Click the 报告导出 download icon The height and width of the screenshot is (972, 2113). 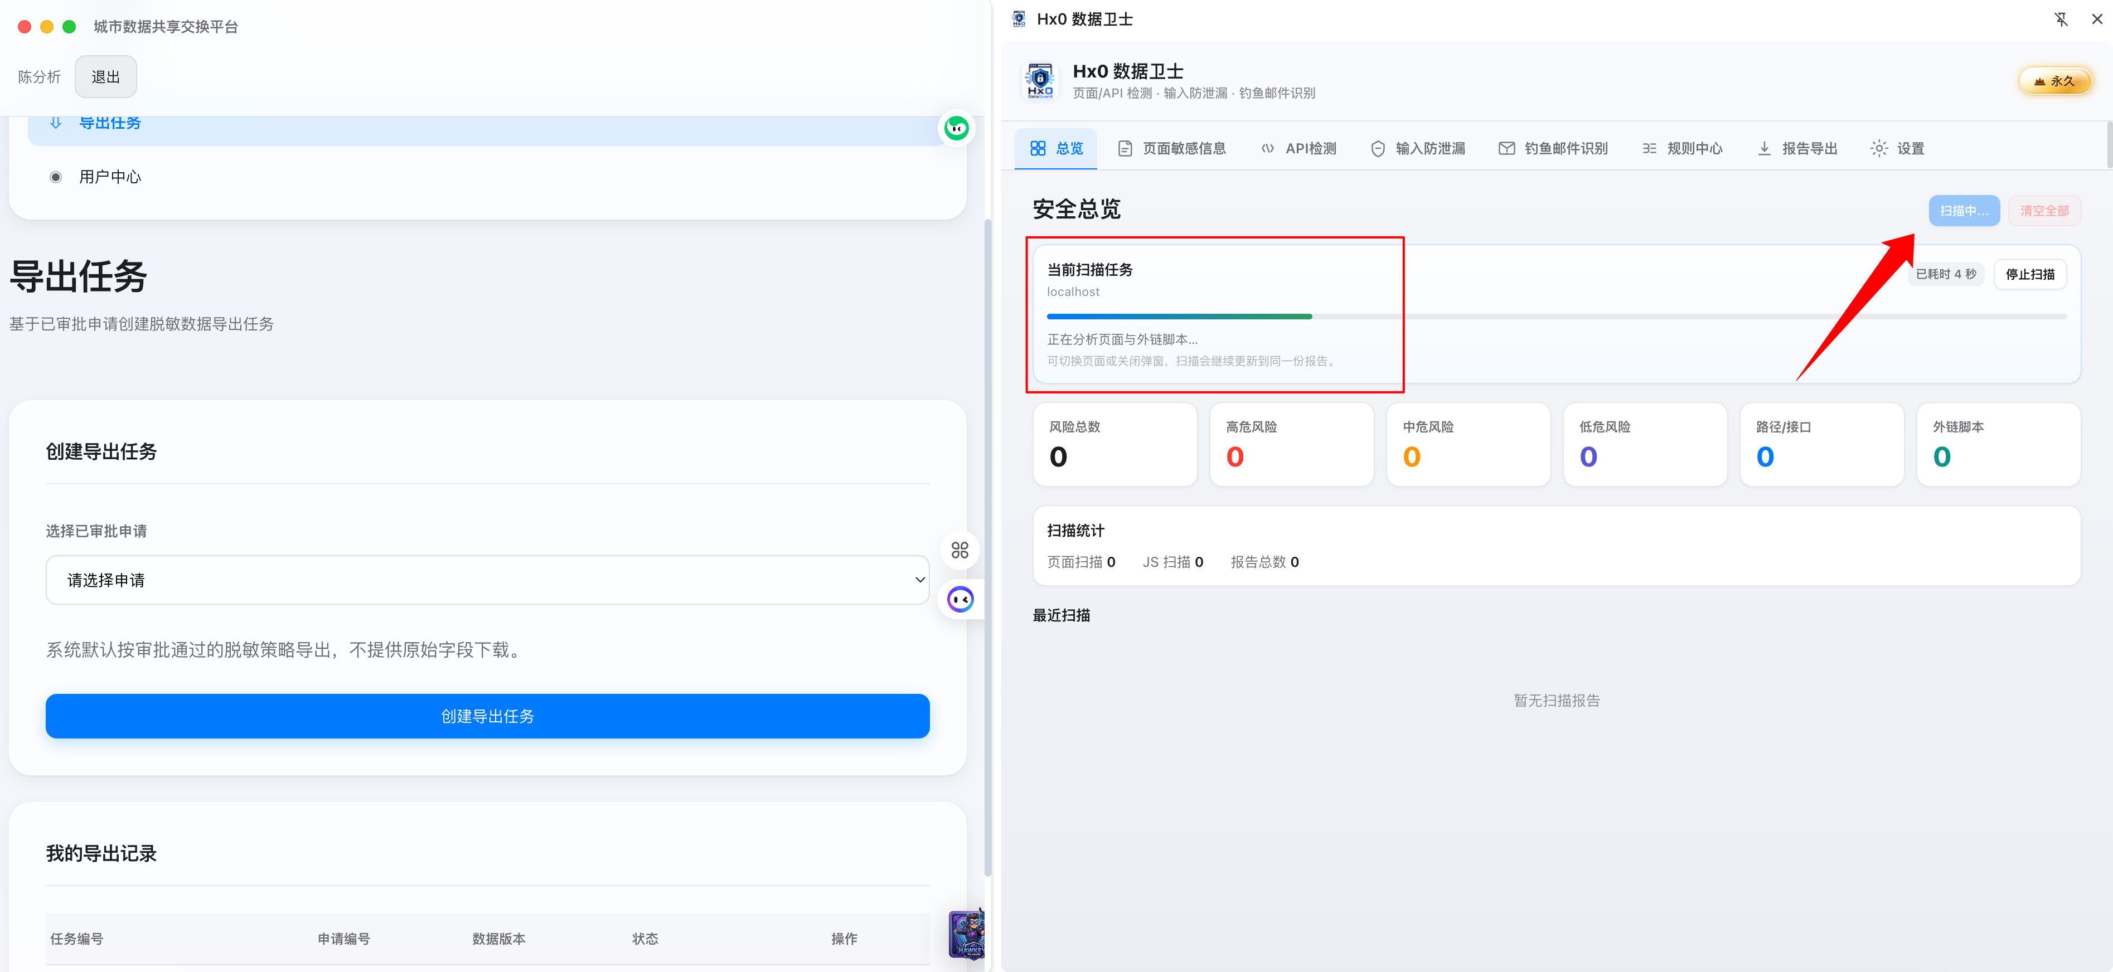coord(1763,148)
